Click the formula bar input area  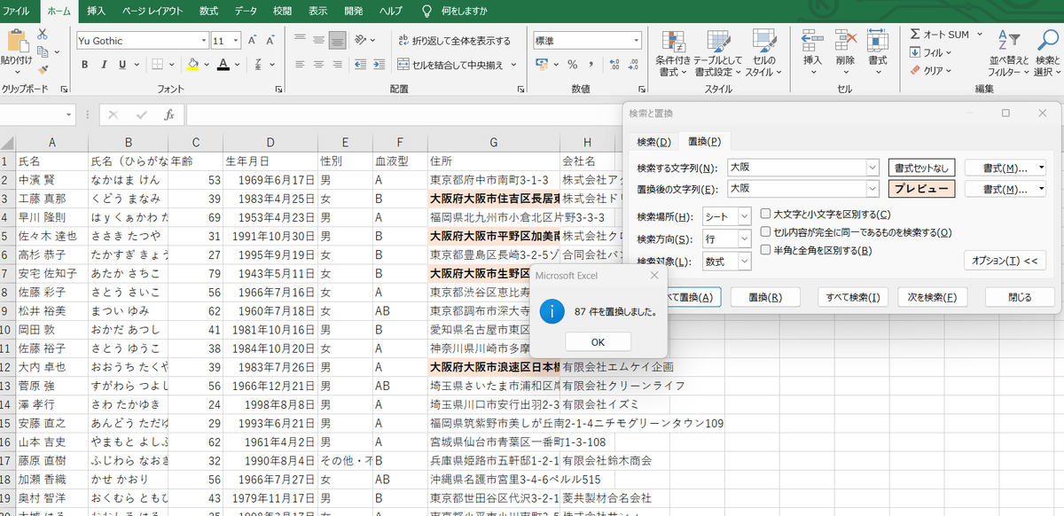pyautogui.click(x=403, y=115)
